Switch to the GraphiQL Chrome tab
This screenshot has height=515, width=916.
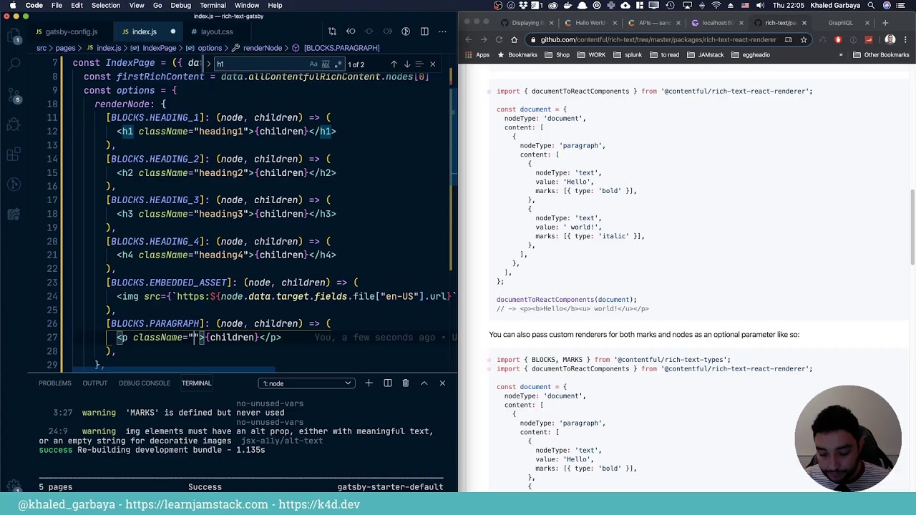tap(847, 23)
